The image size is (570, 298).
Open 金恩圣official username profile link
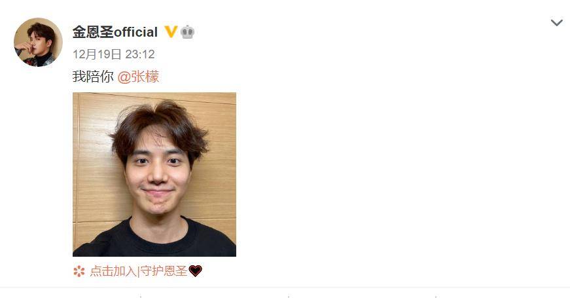point(115,32)
